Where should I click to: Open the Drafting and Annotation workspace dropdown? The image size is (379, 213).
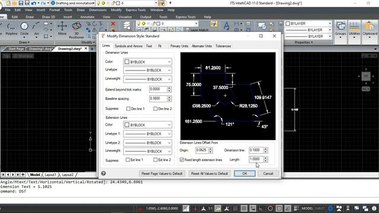click(73, 3)
